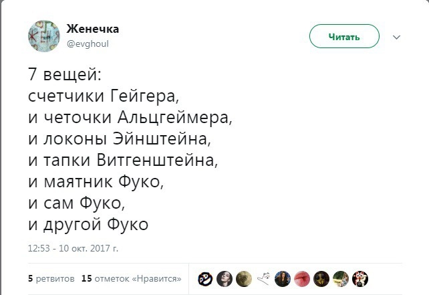The height and width of the screenshot is (295, 429).
Task: Click the eighth liker avatar, green-yellow image
Action: [341, 278]
